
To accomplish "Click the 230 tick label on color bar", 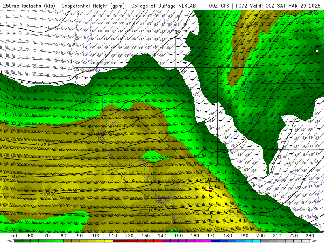I will click(310, 236).
